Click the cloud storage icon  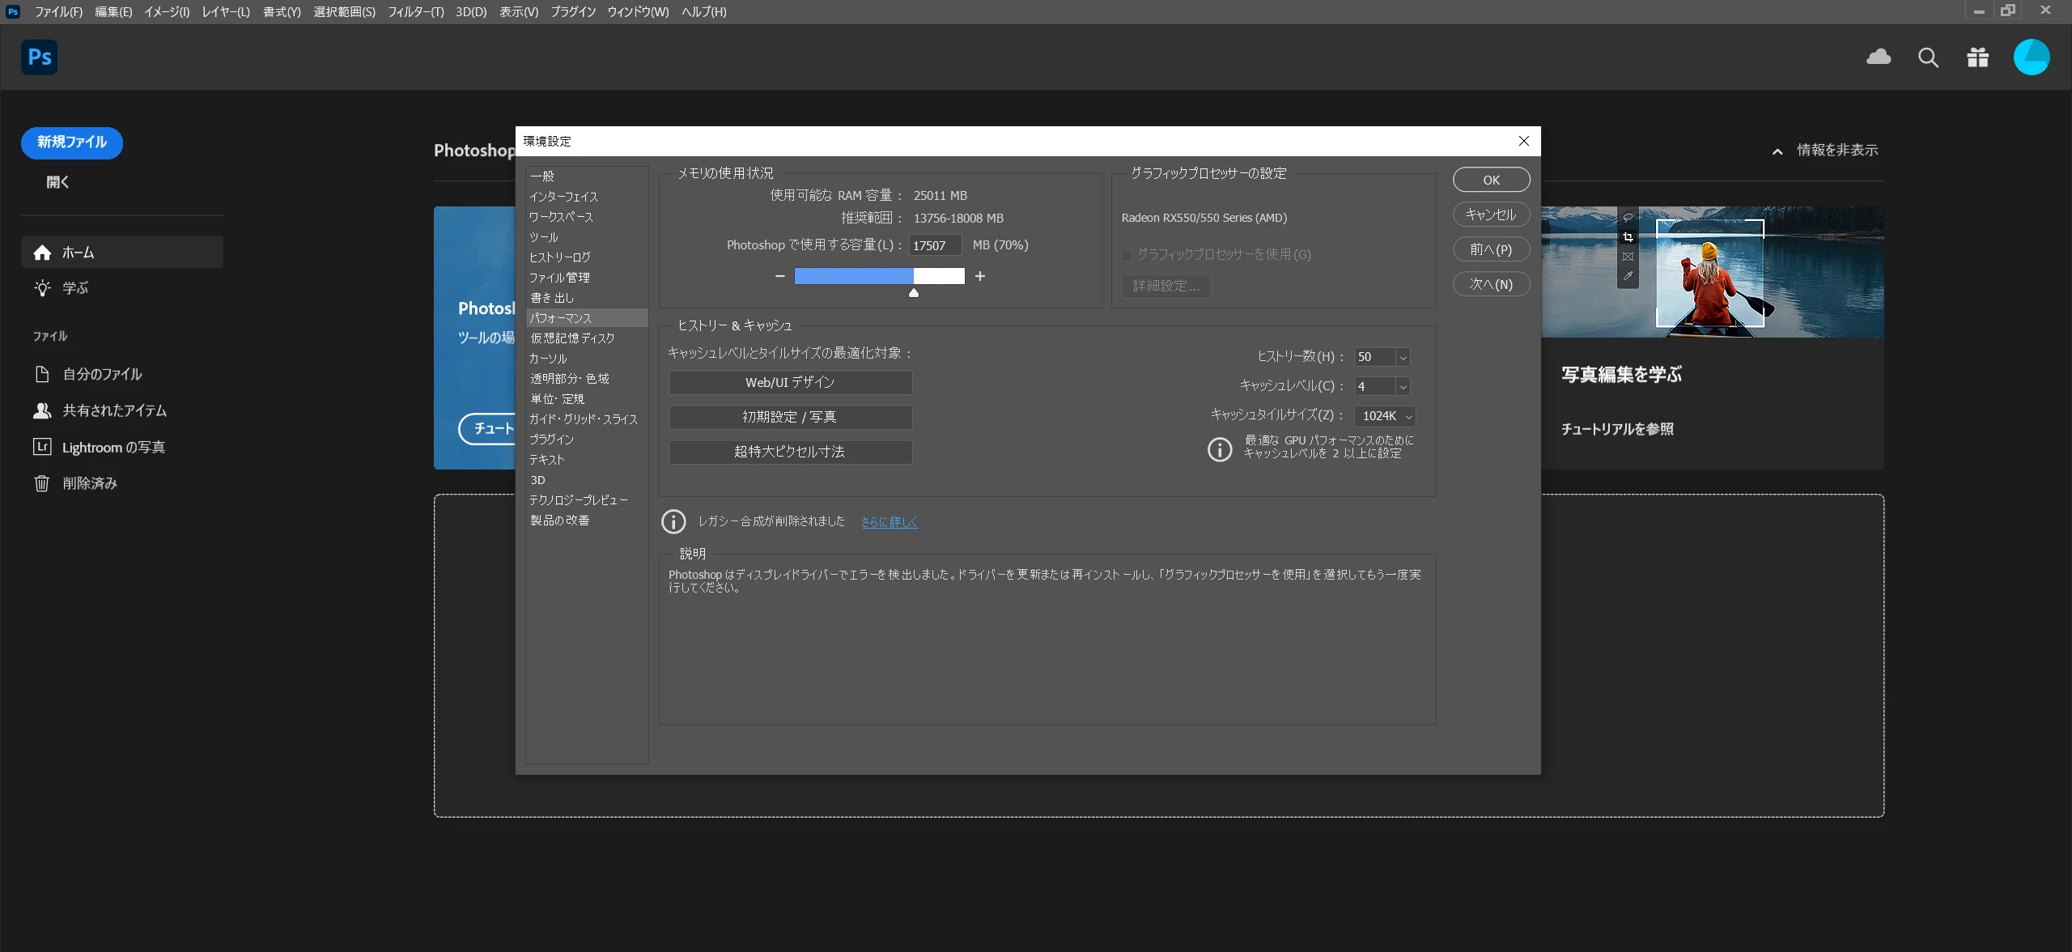[1879, 57]
